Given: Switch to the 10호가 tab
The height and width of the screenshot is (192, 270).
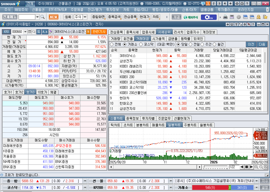Looking at the screenshot, I should (42, 92).
